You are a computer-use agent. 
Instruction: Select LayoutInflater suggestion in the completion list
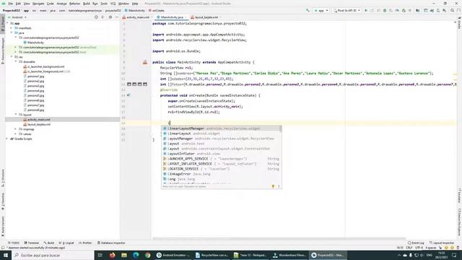[222, 154]
